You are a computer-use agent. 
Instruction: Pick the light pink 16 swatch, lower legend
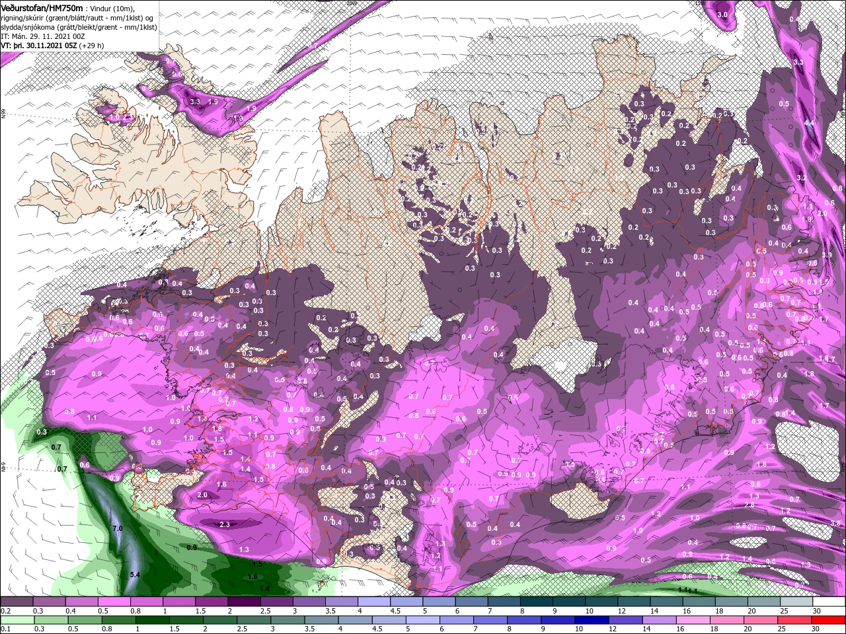point(694,620)
